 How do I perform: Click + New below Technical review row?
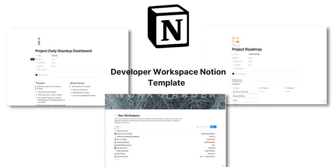coord(117,159)
